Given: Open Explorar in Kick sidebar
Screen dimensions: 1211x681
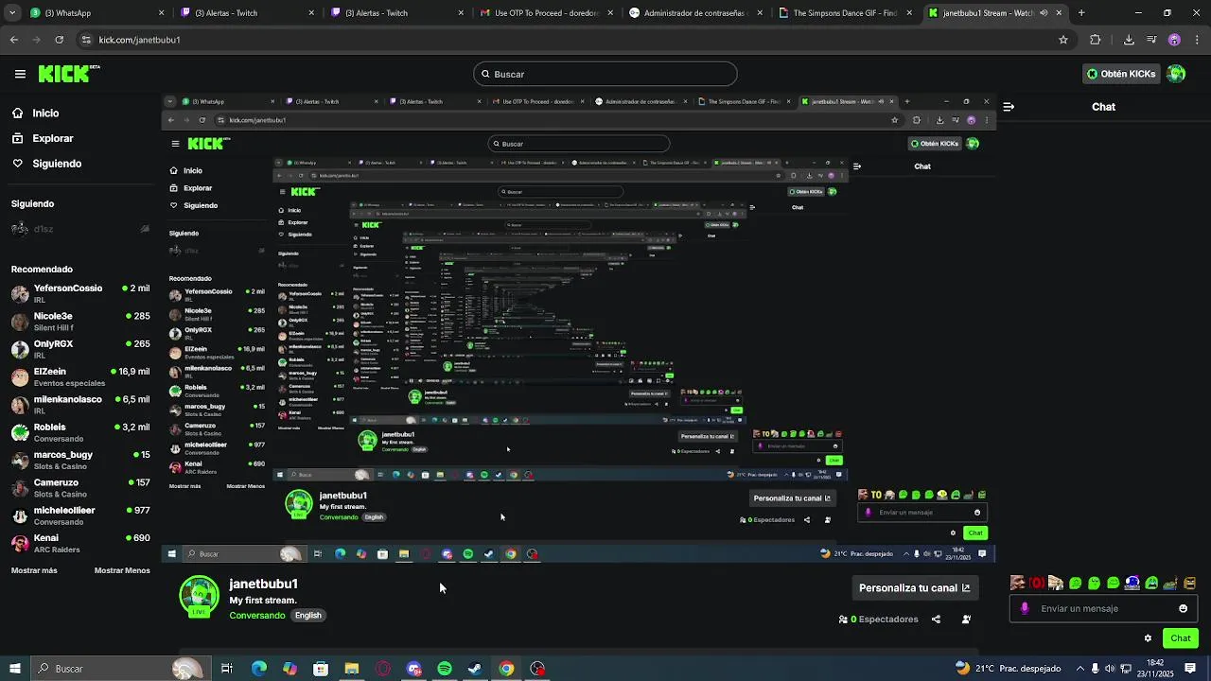Looking at the screenshot, I should 53,138.
